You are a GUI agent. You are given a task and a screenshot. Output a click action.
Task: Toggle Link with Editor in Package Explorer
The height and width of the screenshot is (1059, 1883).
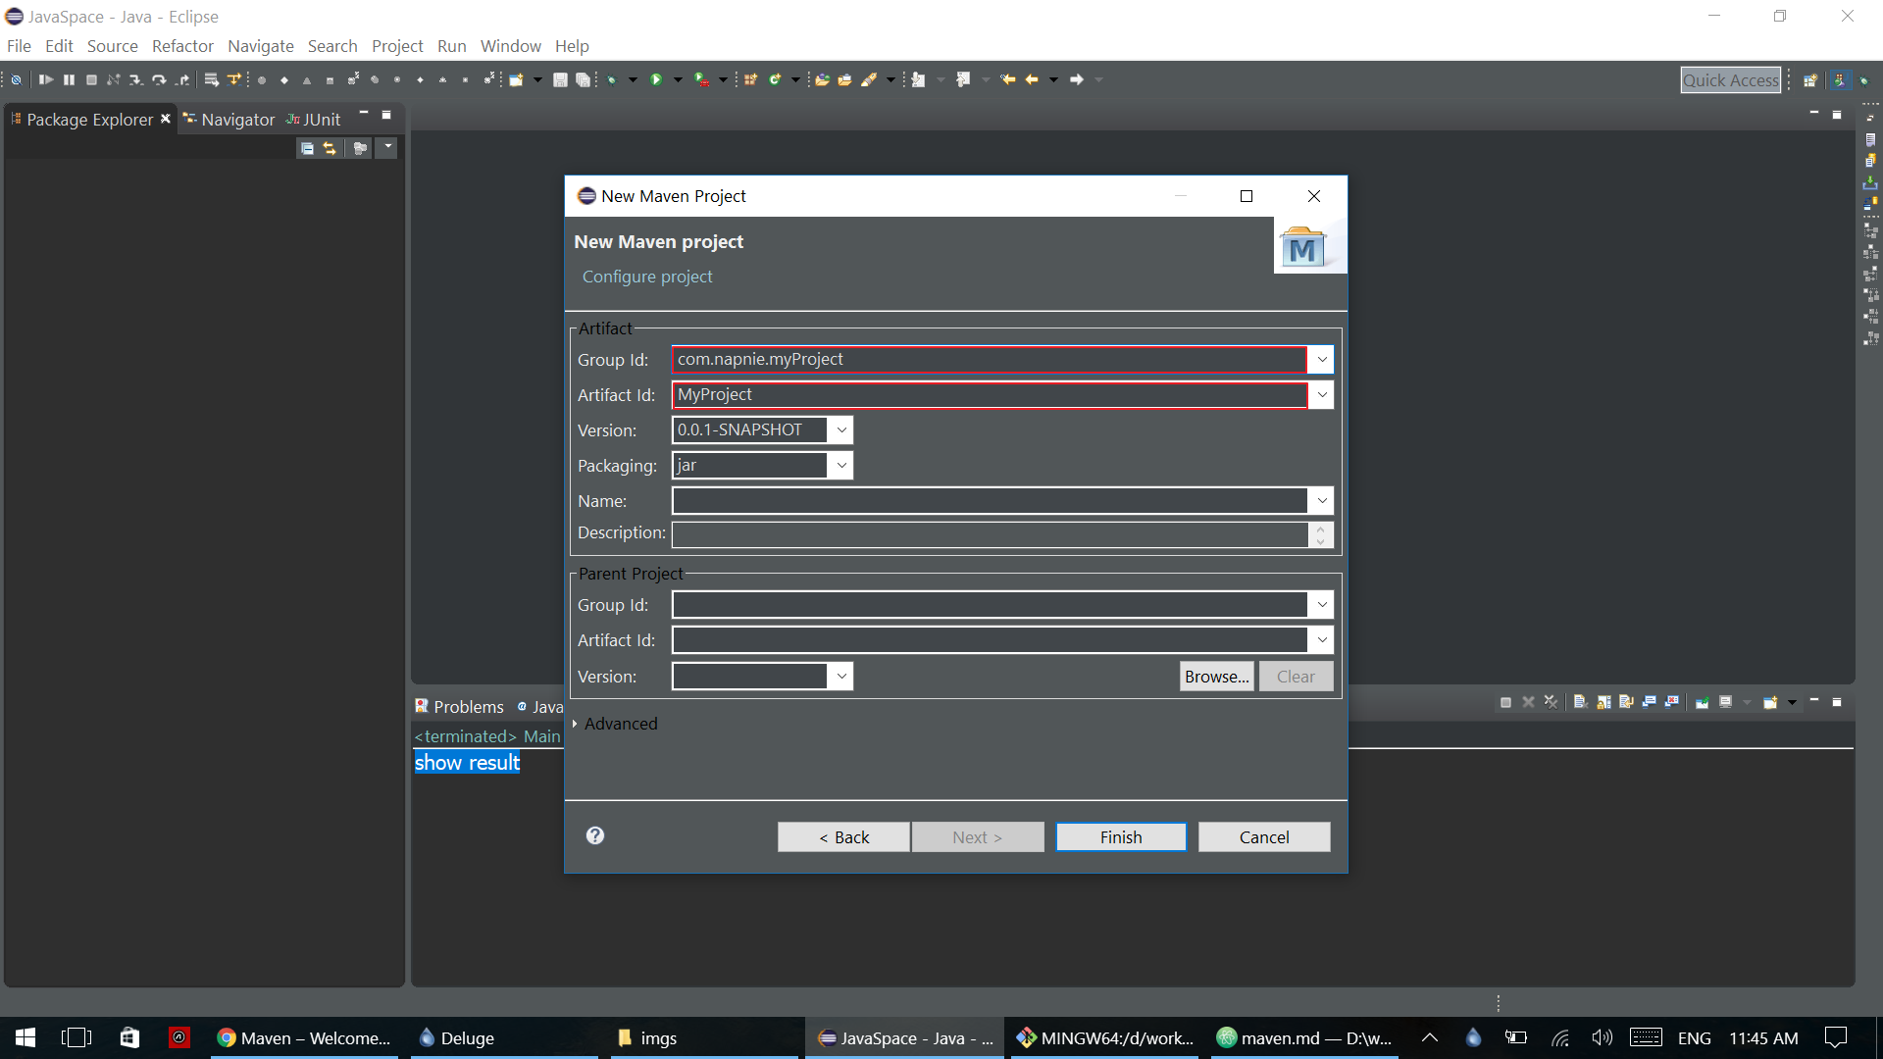pyautogui.click(x=330, y=148)
